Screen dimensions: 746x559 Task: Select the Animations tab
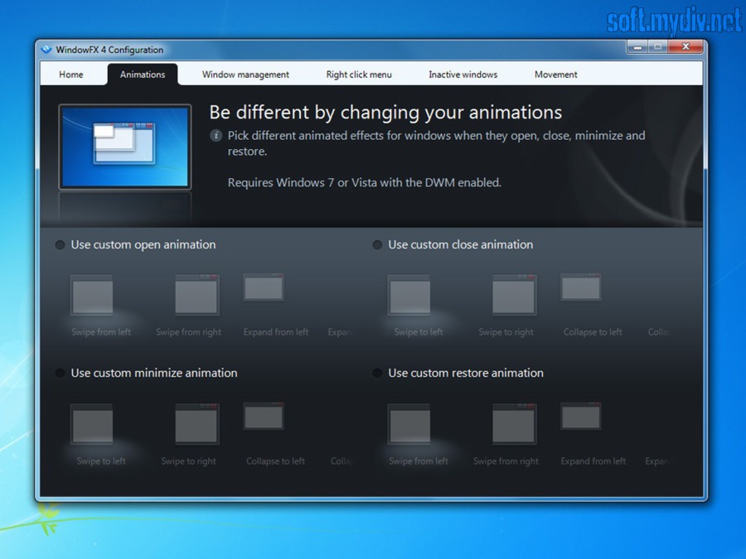point(143,75)
